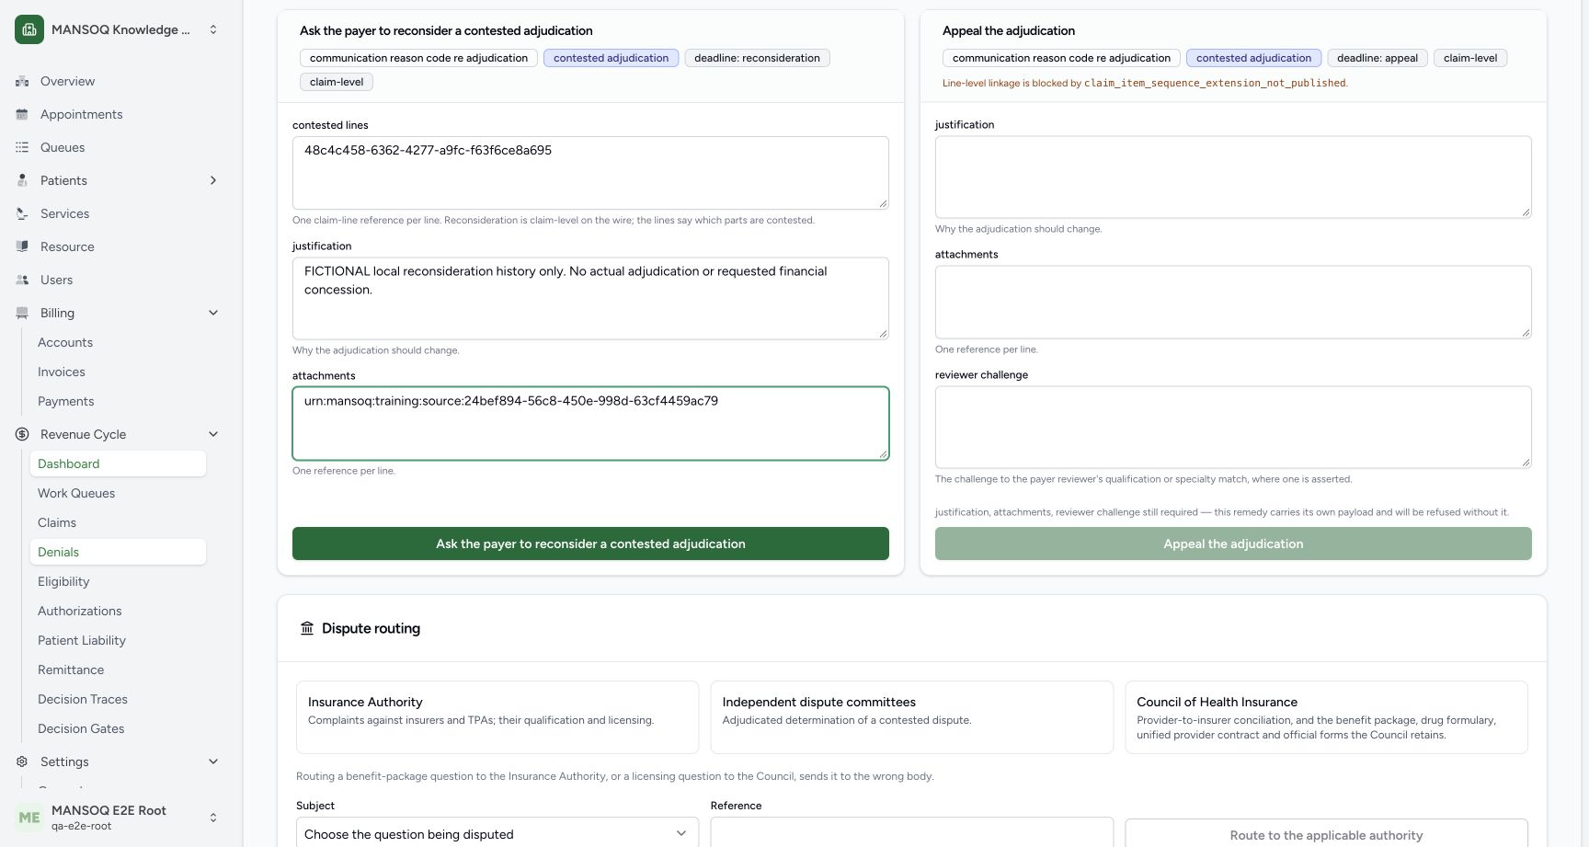
Task: Click the reviewer challenge text area
Action: (x=1233, y=427)
